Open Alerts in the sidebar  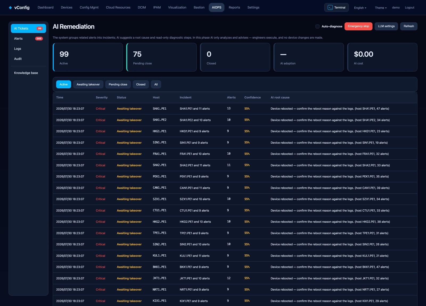(28, 39)
